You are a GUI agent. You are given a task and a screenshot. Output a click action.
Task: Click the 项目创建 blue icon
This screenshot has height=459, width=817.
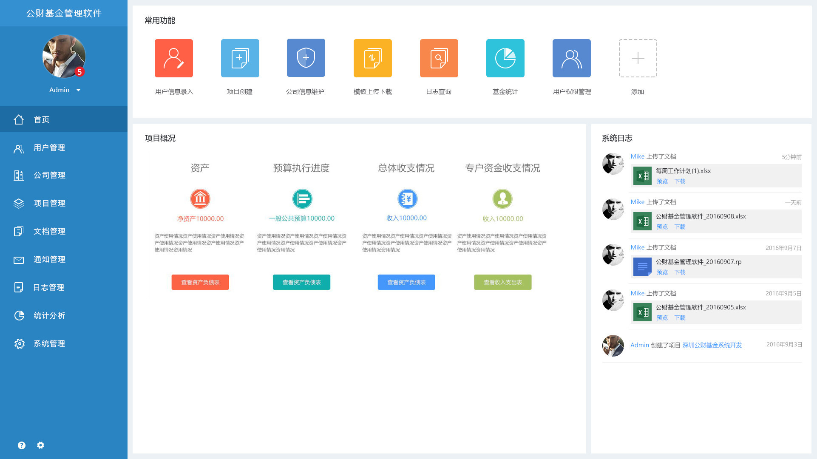(240, 58)
